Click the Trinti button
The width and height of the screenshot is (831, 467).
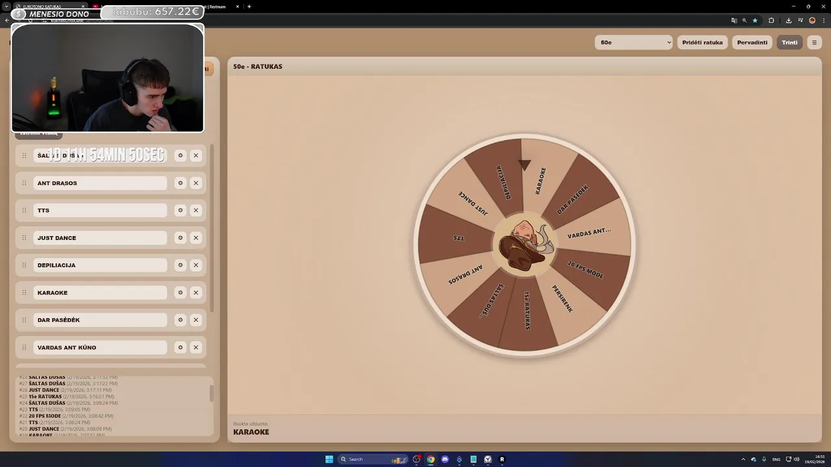789,42
